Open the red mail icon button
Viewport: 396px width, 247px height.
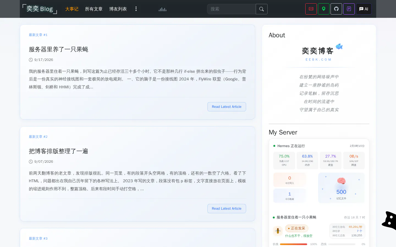(x=311, y=9)
